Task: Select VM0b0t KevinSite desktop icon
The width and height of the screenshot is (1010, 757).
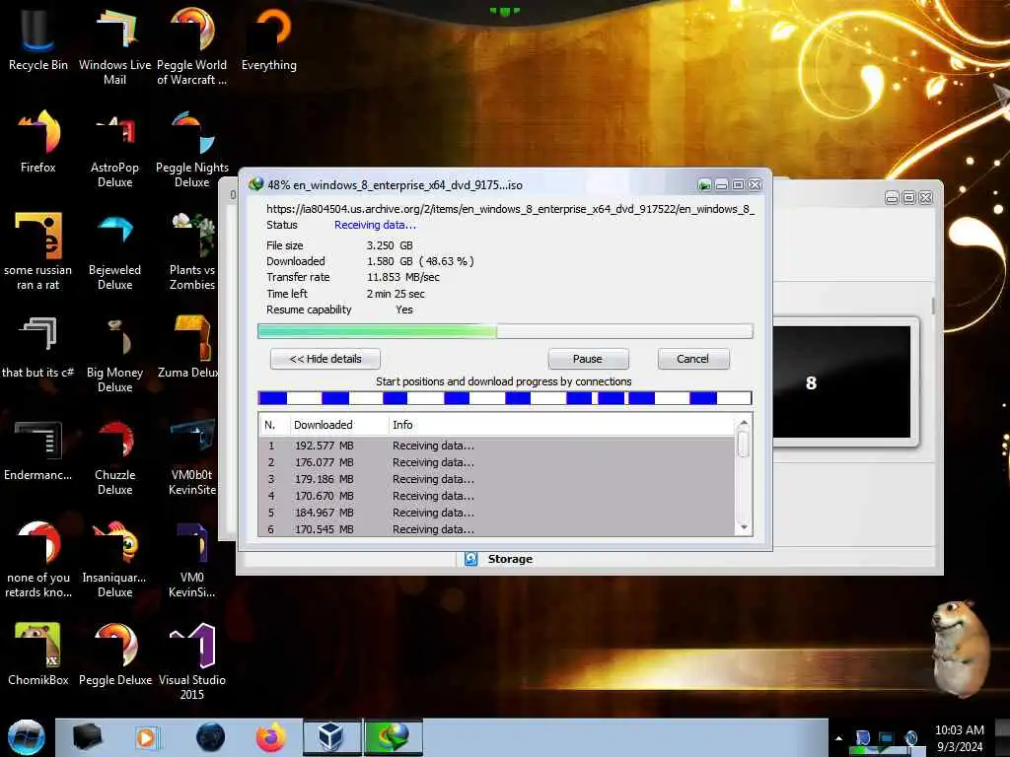Action: coord(192,455)
